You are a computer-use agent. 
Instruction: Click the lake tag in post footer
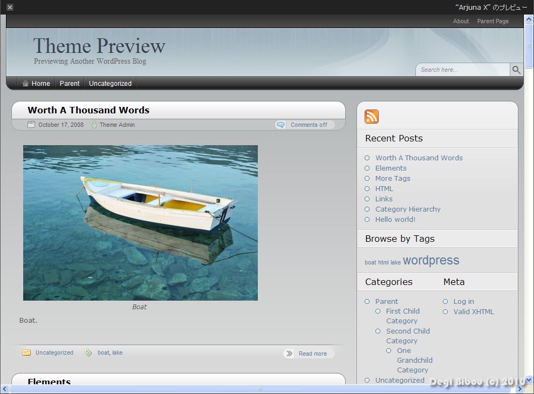(x=117, y=352)
